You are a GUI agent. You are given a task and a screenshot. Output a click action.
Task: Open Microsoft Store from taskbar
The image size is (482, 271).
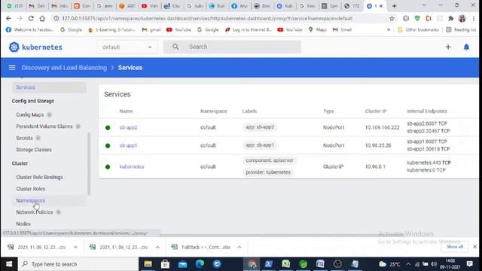coord(165,264)
